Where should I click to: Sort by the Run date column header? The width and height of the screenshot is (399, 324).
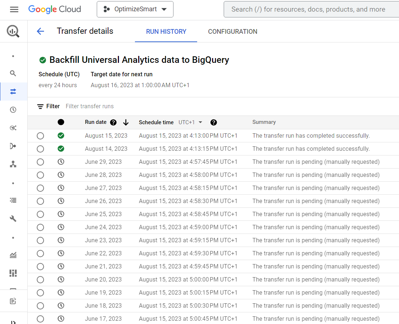point(96,122)
